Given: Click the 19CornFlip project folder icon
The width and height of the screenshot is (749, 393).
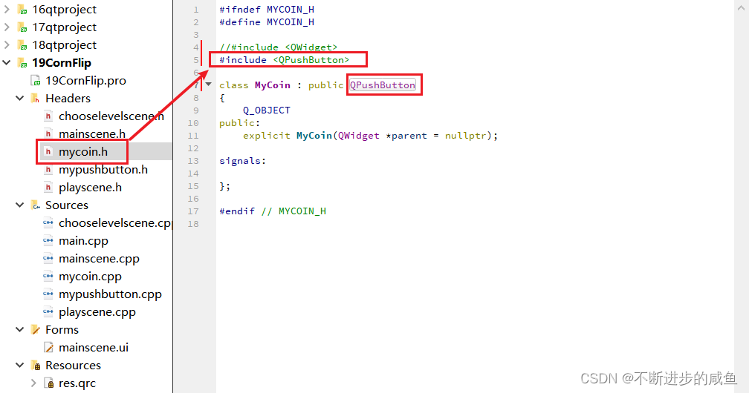Looking at the screenshot, I should [22, 63].
